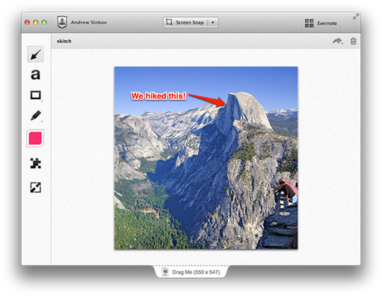Click the user avatar shield icon
This screenshot has width=382, height=296.
tap(62, 22)
